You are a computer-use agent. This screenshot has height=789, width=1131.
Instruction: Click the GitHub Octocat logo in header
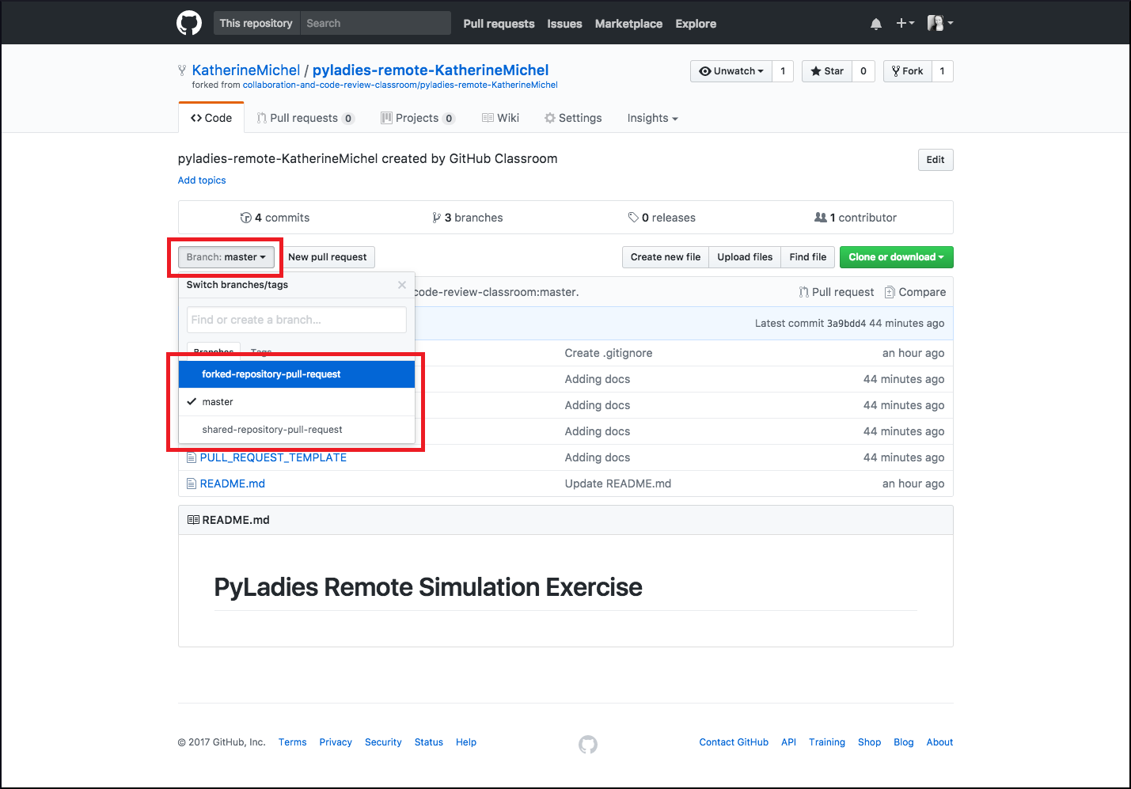tap(189, 23)
